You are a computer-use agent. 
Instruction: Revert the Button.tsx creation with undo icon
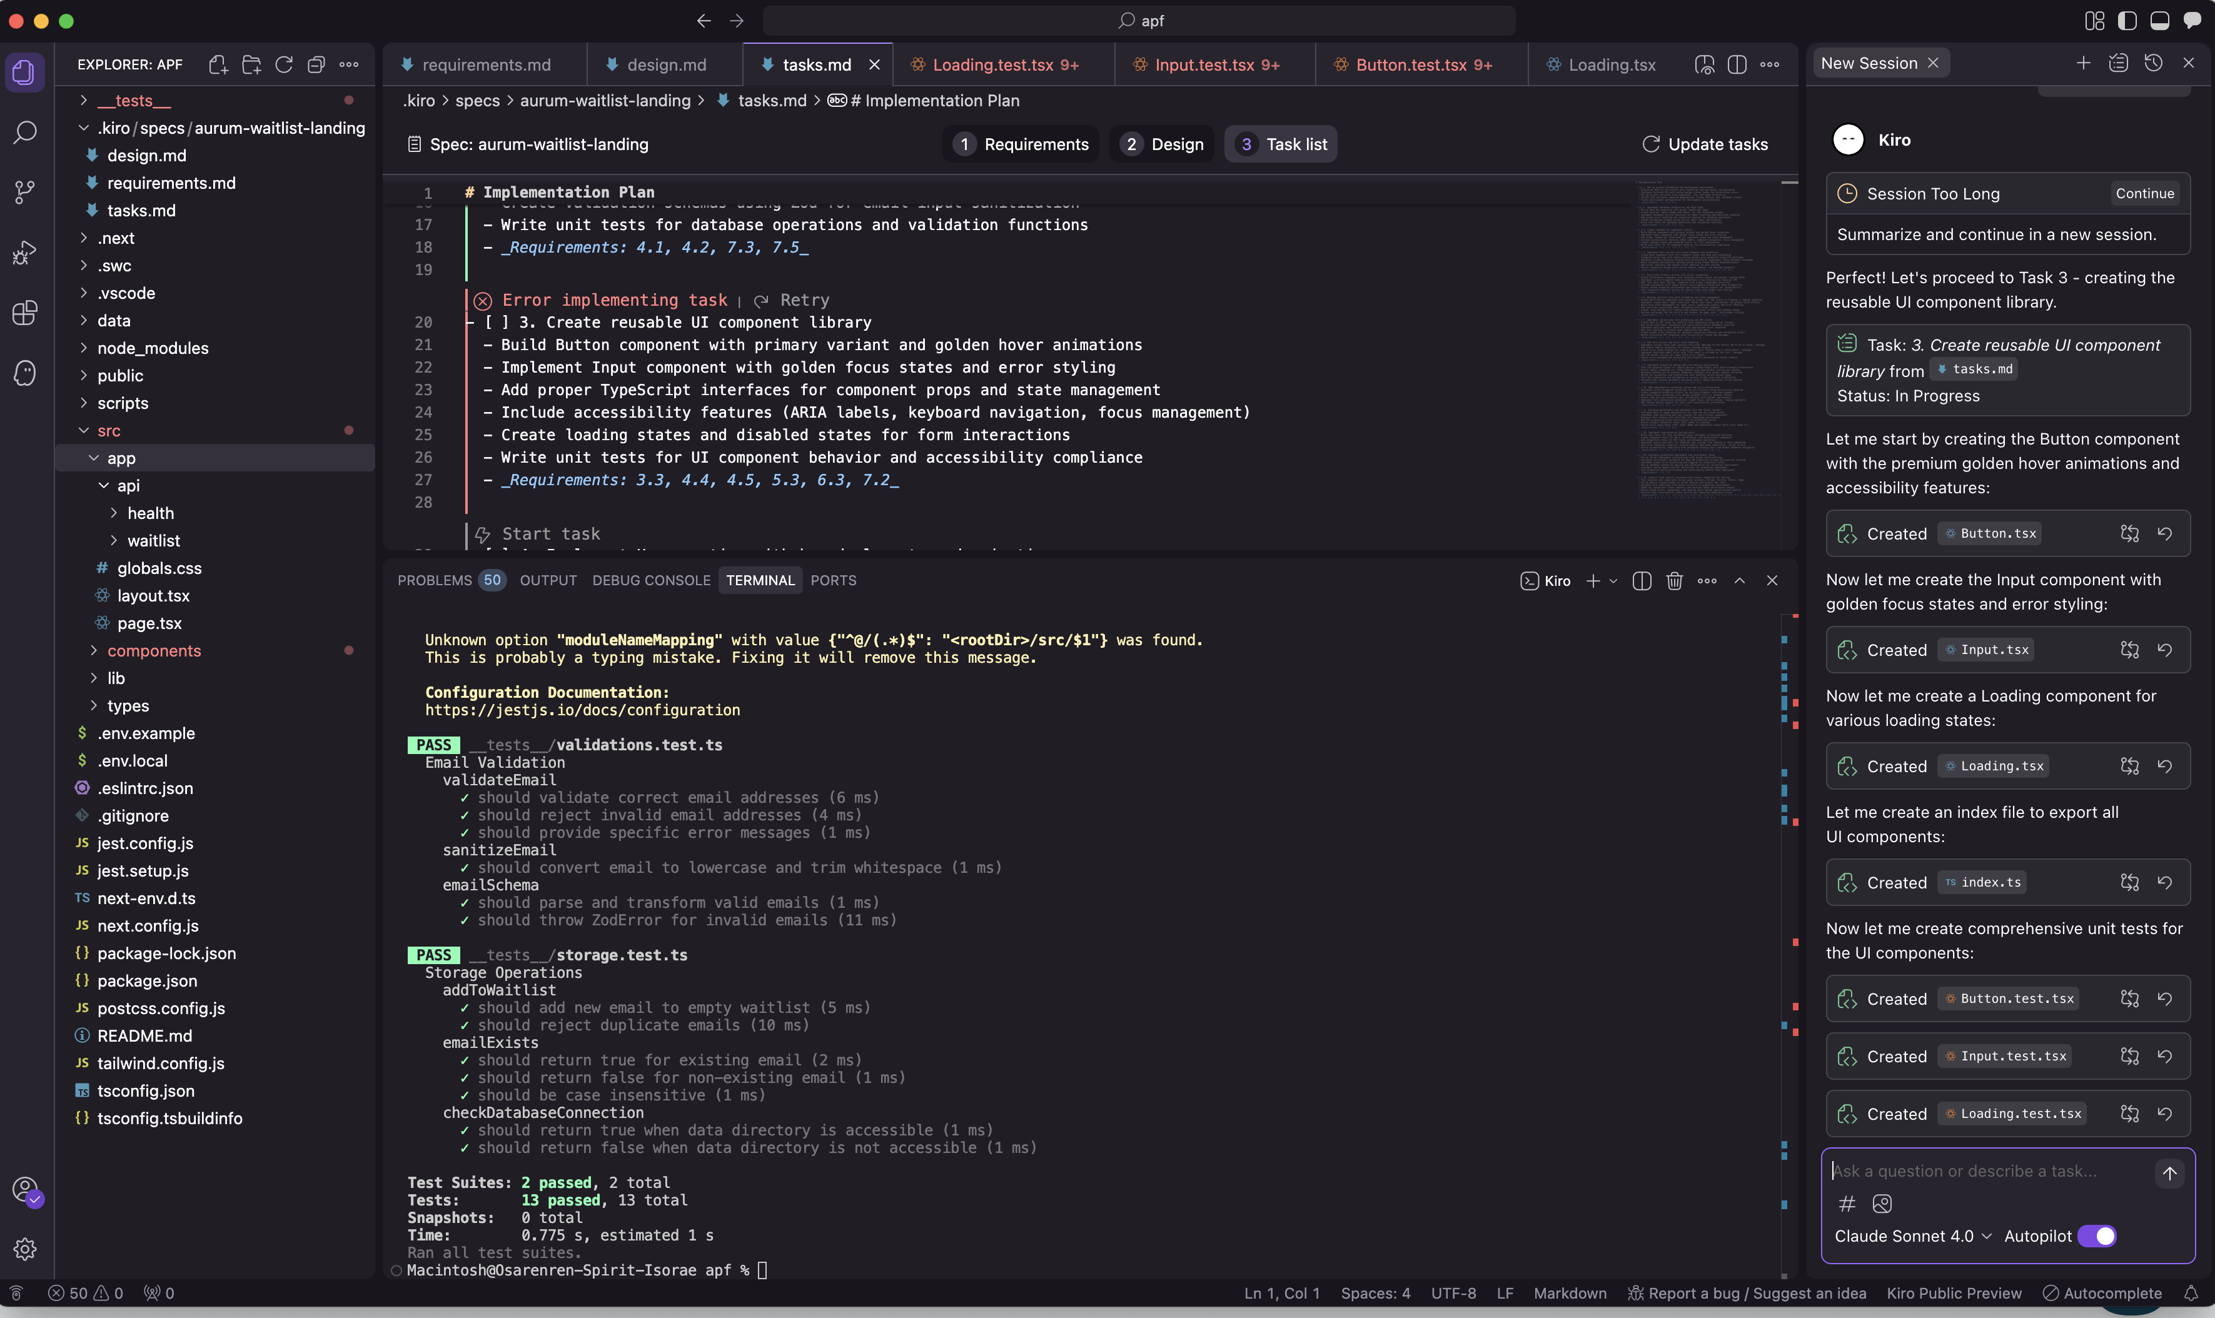coord(2164,534)
